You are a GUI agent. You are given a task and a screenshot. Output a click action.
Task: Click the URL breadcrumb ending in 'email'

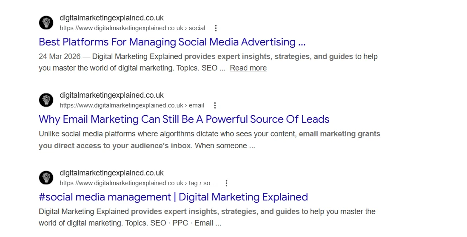131,105
